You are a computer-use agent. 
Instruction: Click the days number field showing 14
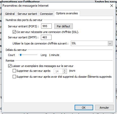tap(58, 71)
